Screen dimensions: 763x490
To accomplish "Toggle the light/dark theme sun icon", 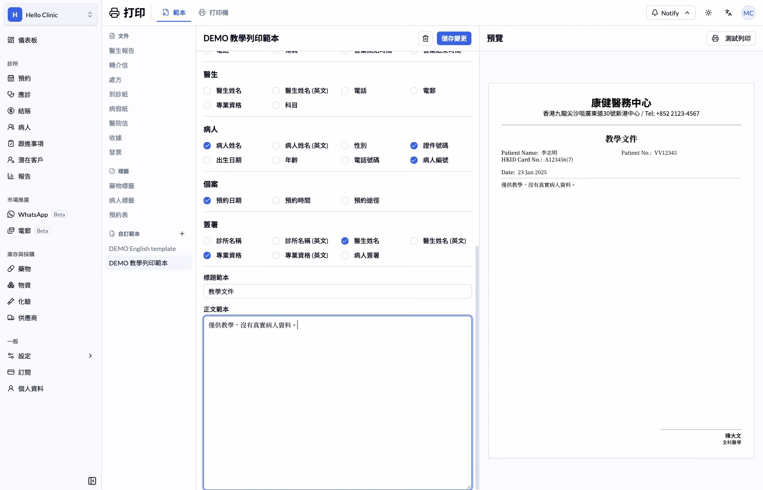I will point(708,13).
